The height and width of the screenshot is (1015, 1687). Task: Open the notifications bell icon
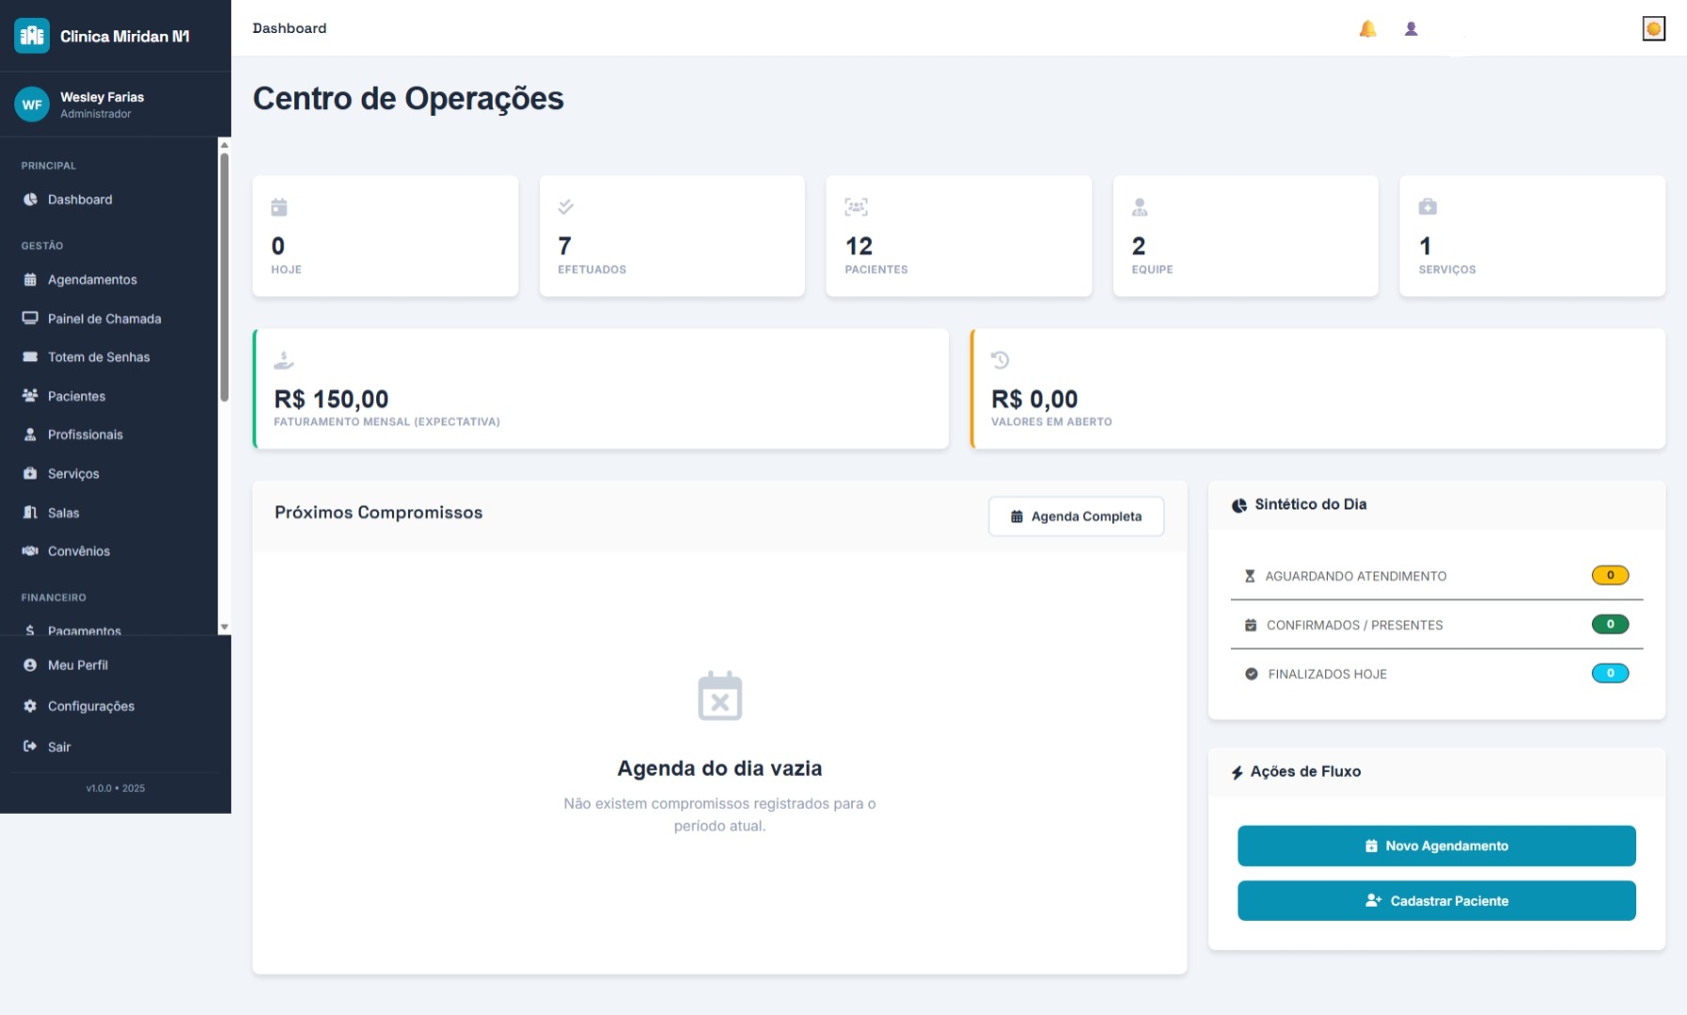1368,28
